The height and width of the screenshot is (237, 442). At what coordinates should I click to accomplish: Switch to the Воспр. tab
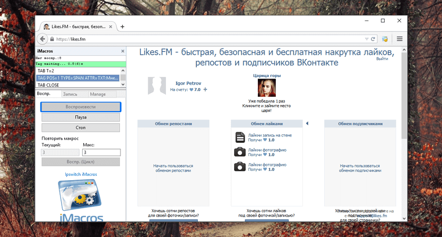click(44, 94)
